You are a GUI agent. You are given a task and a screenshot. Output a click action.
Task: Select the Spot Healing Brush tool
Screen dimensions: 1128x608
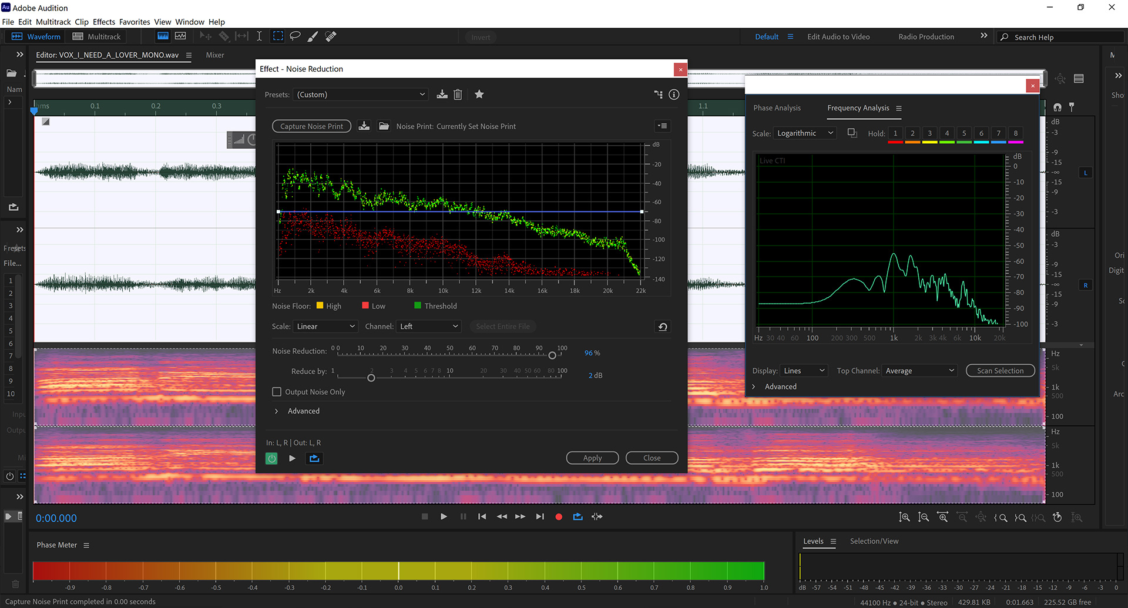click(331, 36)
